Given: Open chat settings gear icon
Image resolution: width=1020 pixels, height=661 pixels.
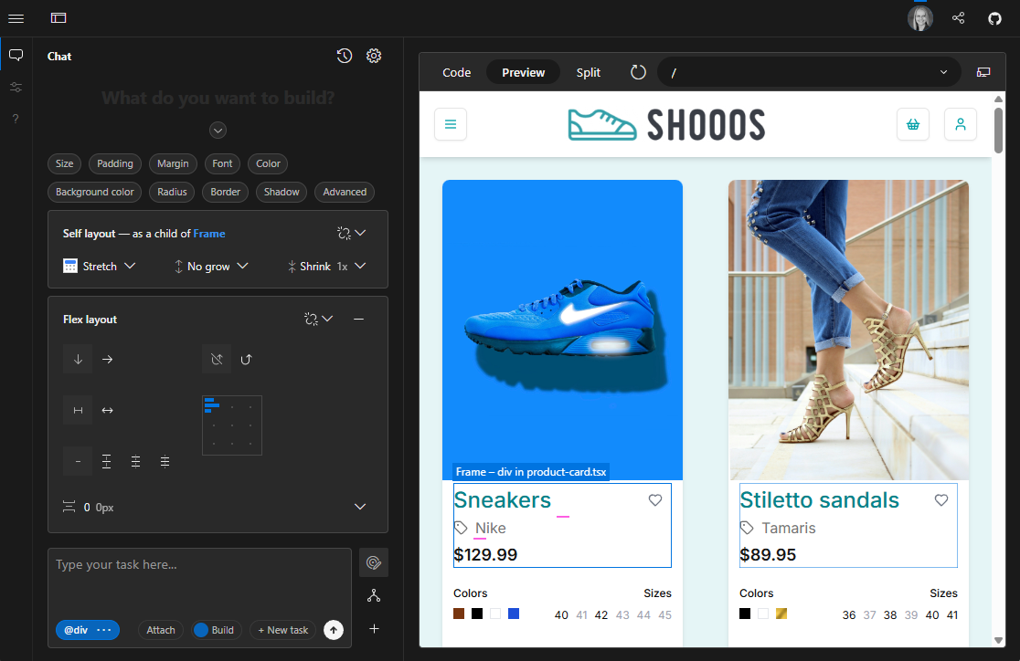Looking at the screenshot, I should 374,56.
